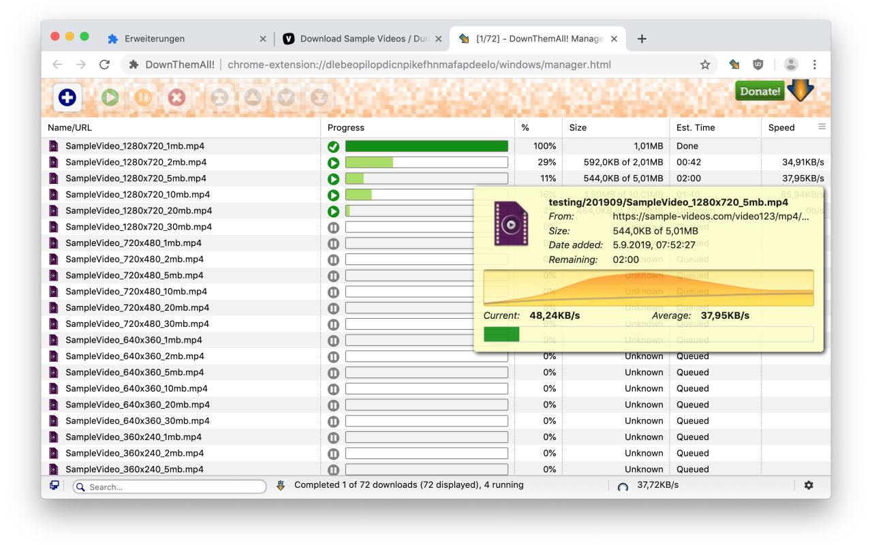
Task: Click the blue plus add download button
Action: pyautogui.click(x=67, y=97)
